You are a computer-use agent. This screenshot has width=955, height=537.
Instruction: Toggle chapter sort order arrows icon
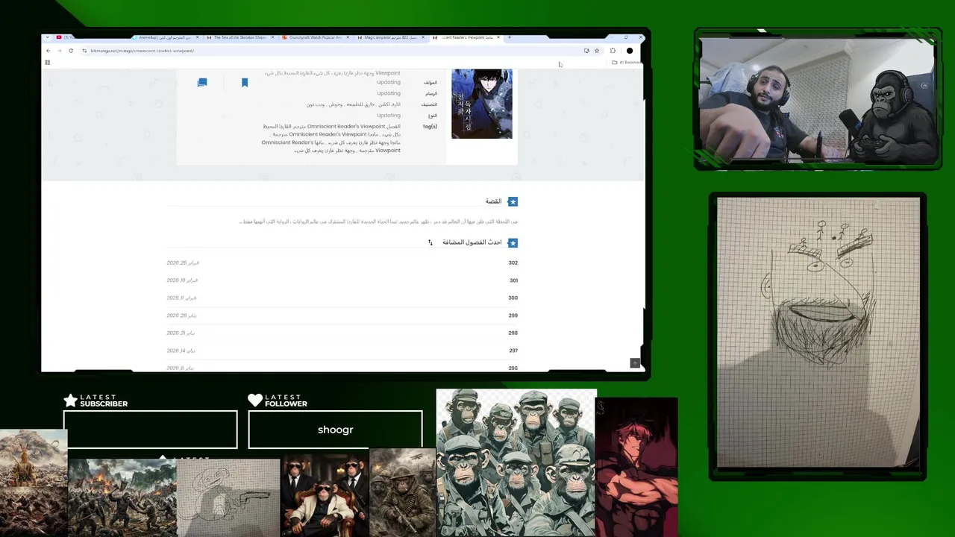[430, 242]
